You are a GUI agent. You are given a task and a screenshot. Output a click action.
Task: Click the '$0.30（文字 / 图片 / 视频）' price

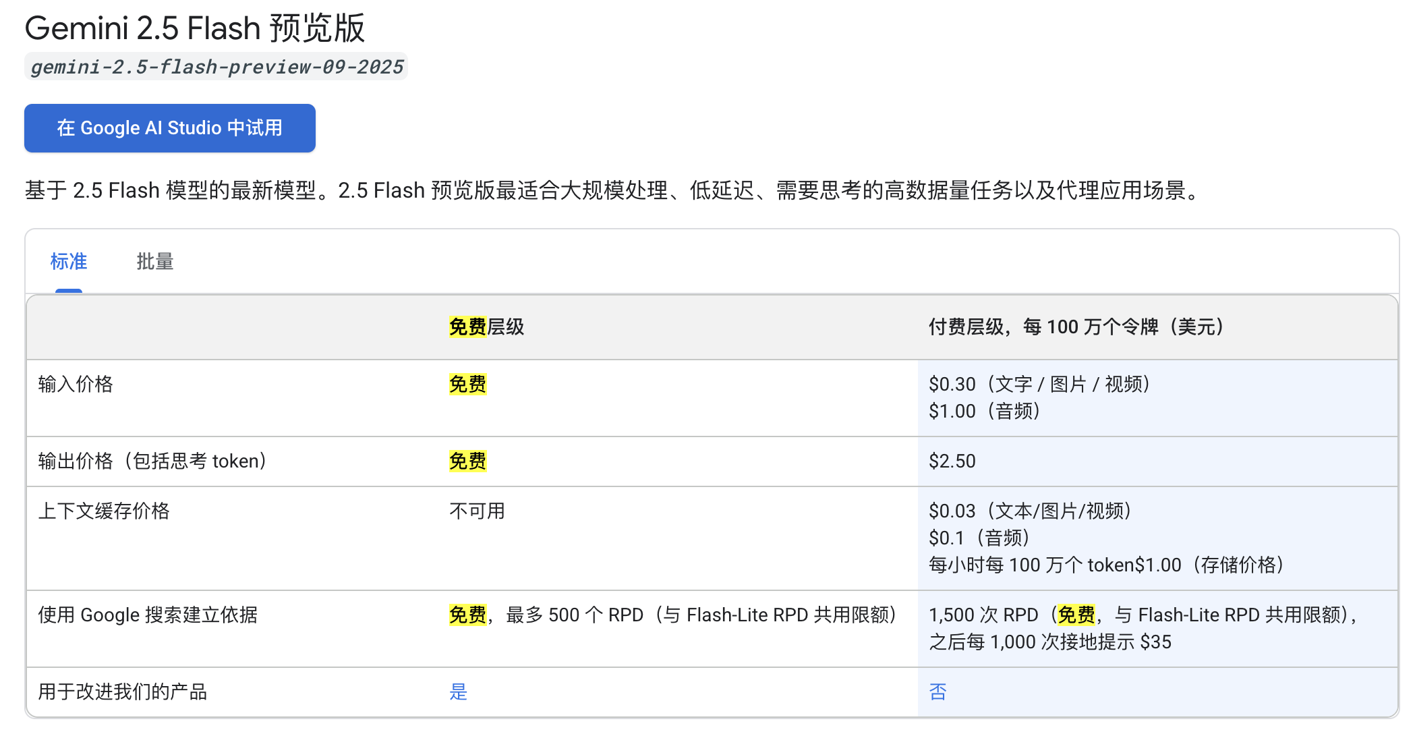(1040, 385)
